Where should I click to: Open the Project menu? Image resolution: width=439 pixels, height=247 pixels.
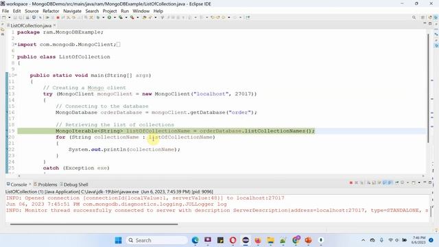pos(110,11)
